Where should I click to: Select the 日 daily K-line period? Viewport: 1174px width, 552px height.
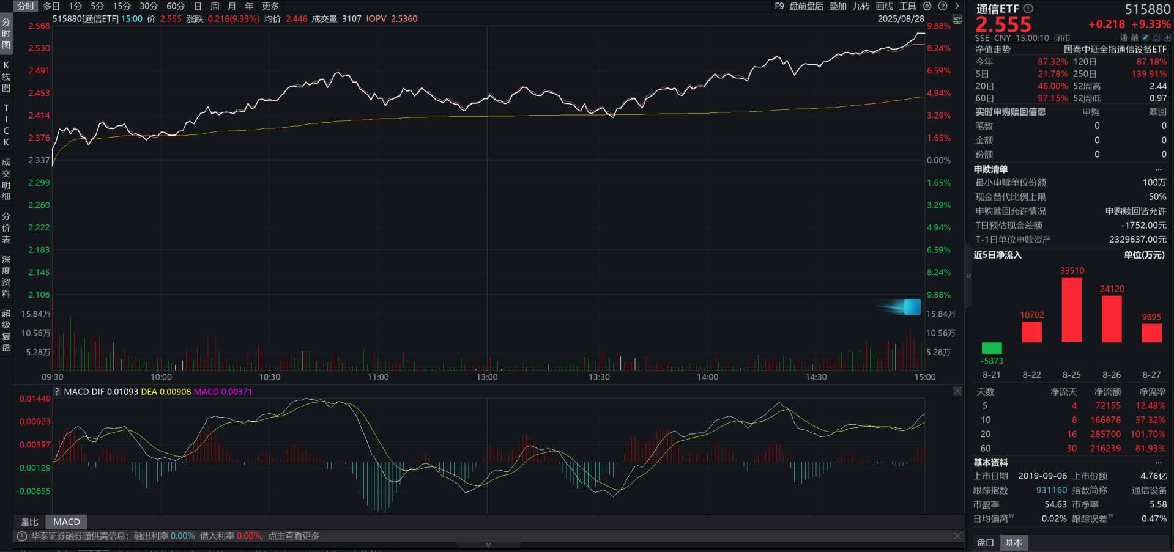pos(198,6)
